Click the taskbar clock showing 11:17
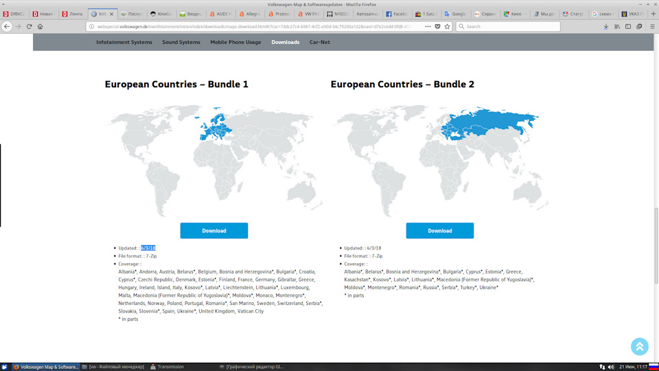This screenshot has height=371, width=659. pos(633,367)
